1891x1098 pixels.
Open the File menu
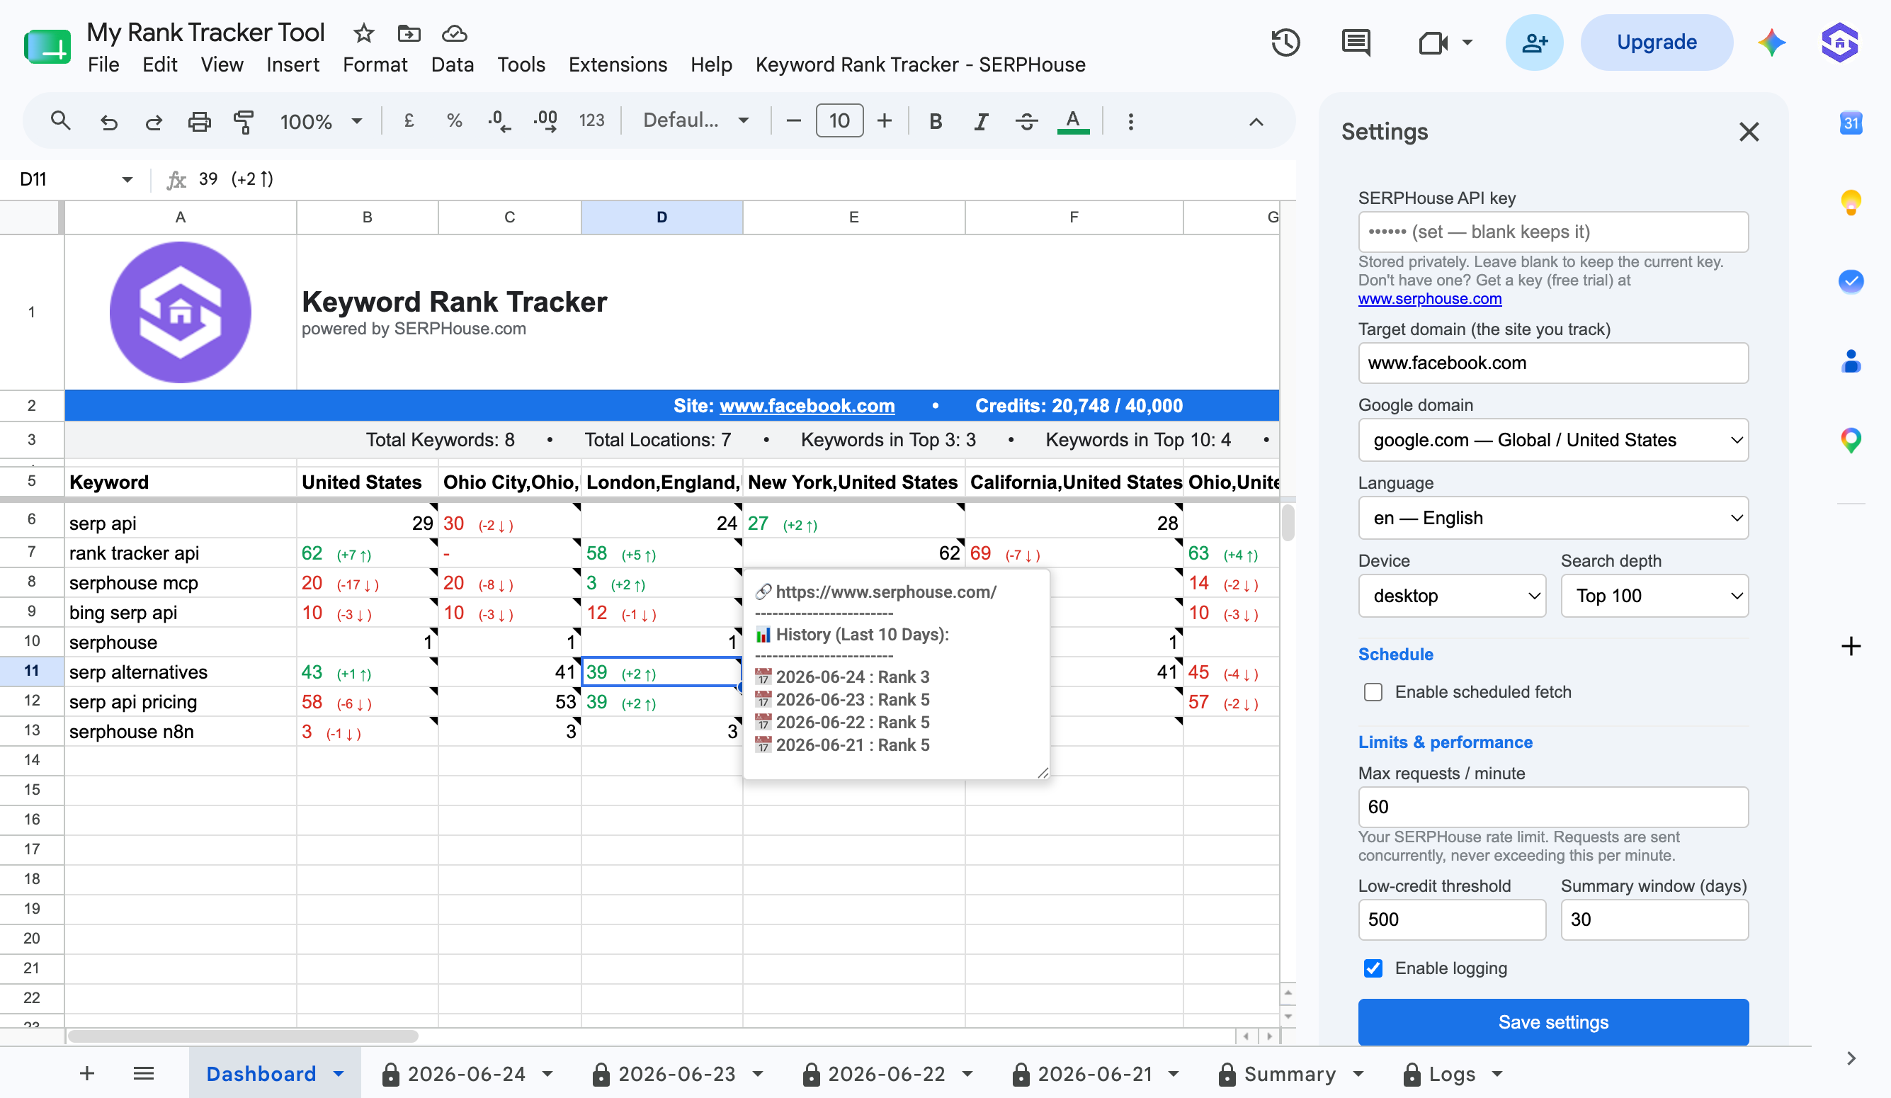click(x=103, y=65)
